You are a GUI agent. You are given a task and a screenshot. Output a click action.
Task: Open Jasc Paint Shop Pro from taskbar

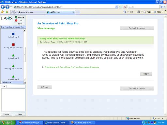tap(83, 123)
